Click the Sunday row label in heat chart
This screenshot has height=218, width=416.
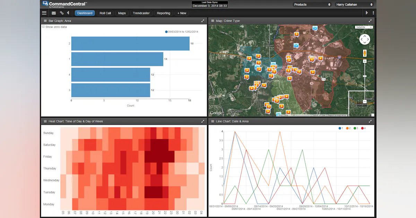coord(48,133)
